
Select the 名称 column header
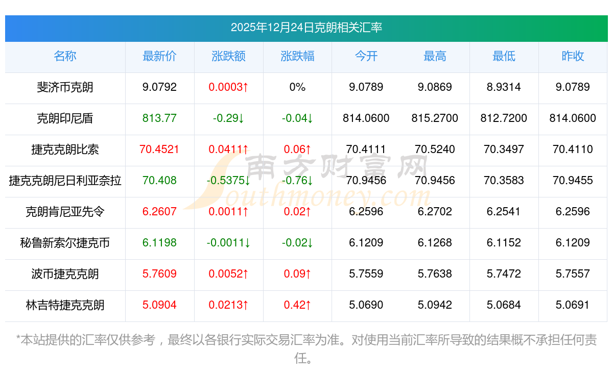pos(65,56)
